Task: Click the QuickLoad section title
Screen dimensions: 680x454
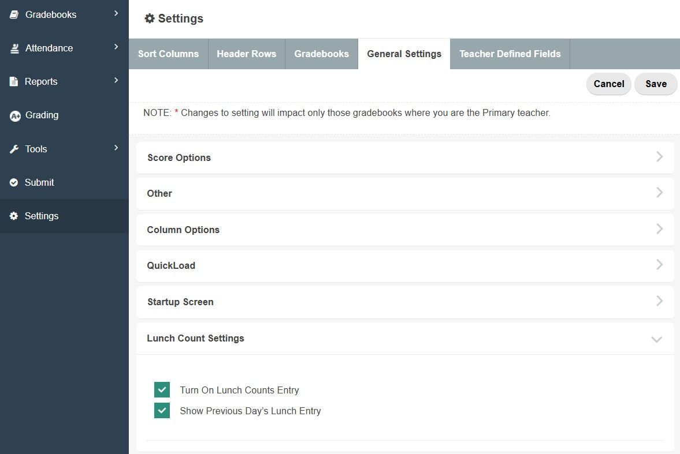Action: point(171,265)
